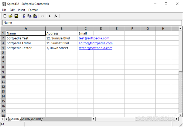Select row 2 header
The height and width of the screenshot is (127, 183).
(x=3, y=38)
